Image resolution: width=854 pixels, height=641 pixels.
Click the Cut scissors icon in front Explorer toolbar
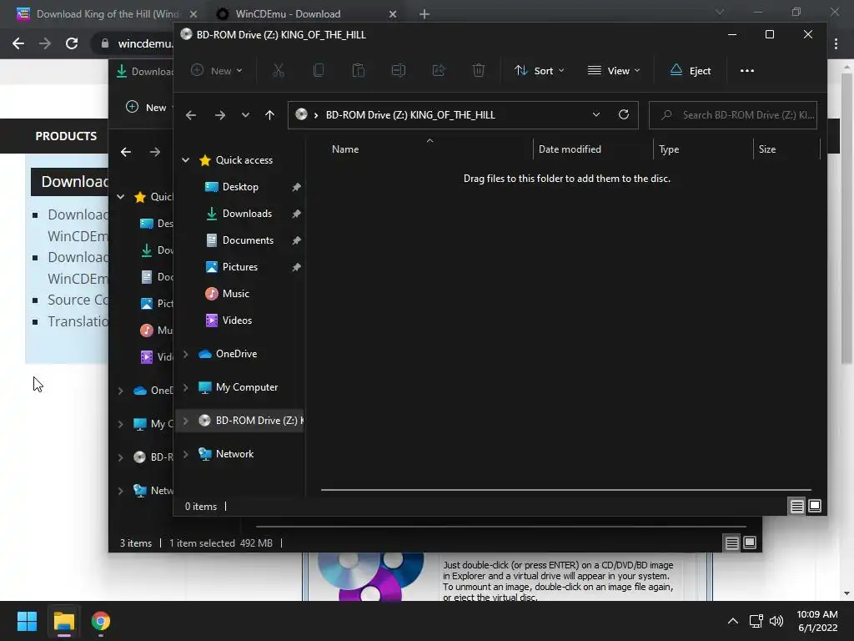tap(279, 70)
